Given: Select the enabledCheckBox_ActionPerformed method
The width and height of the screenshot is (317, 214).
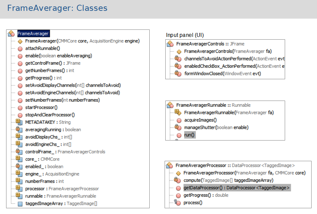Looking at the screenshot, I should (234, 66).
